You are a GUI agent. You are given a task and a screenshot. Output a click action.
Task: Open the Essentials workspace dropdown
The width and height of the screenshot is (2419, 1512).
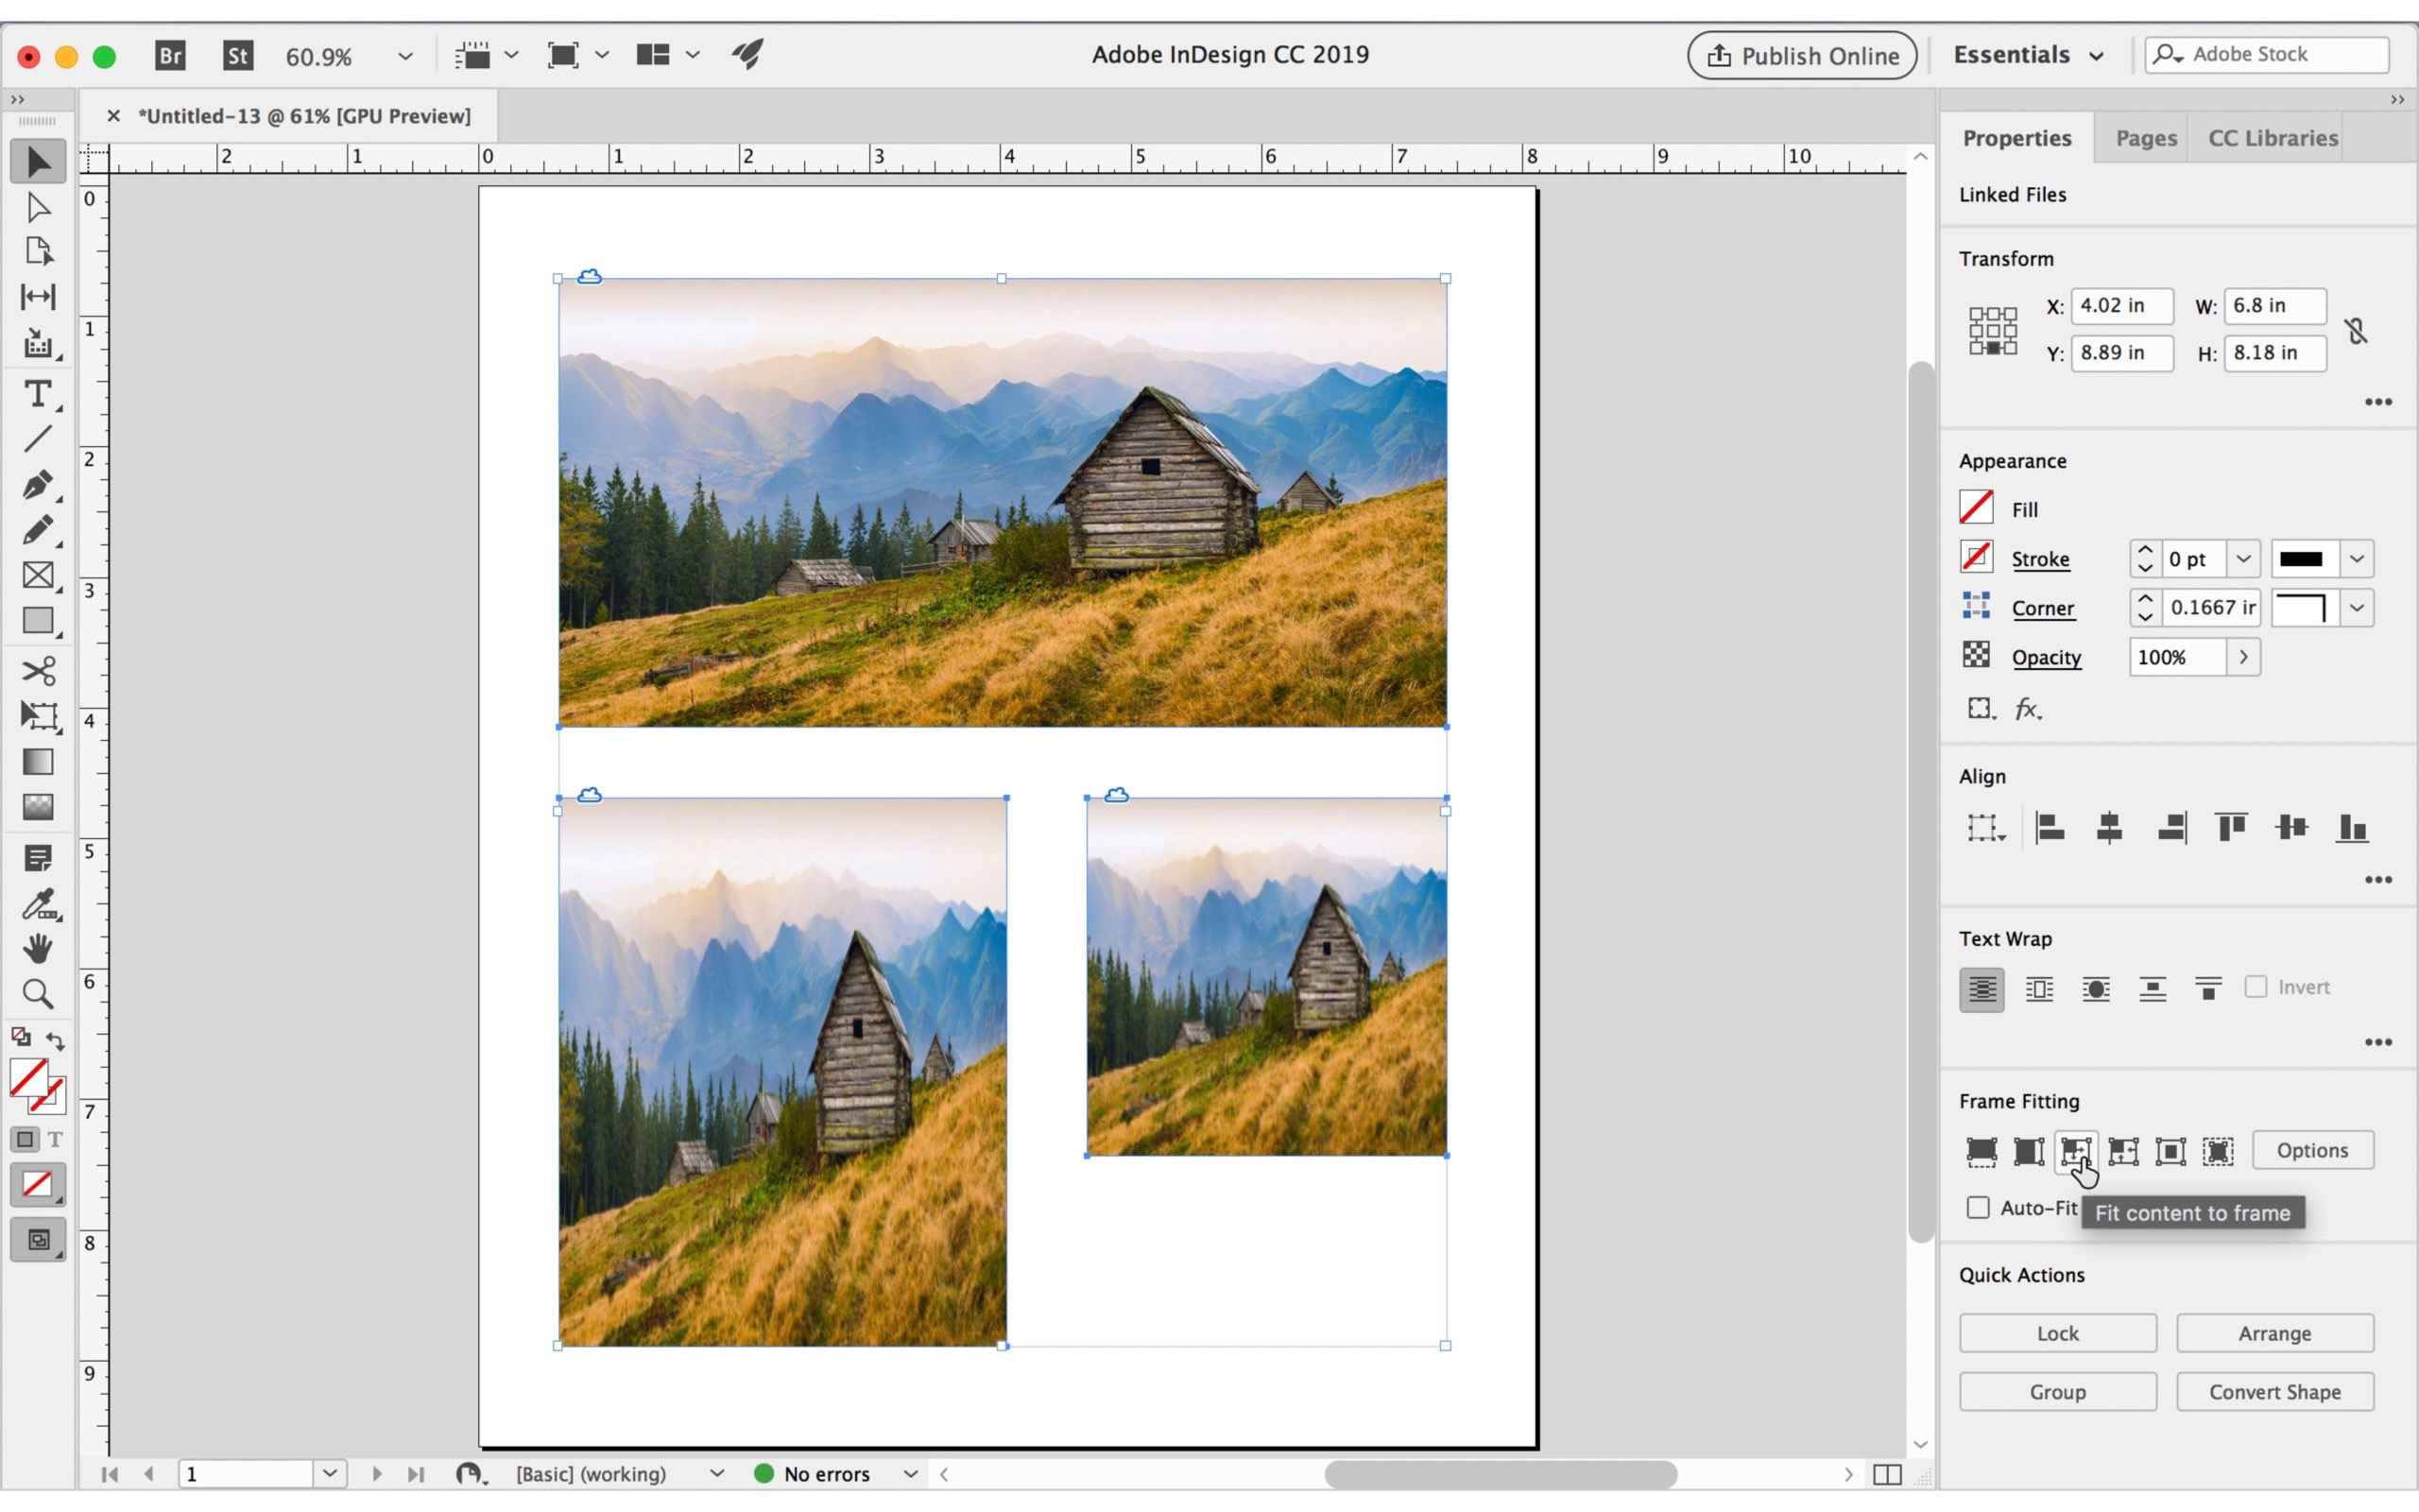[x=2028, y=55]
